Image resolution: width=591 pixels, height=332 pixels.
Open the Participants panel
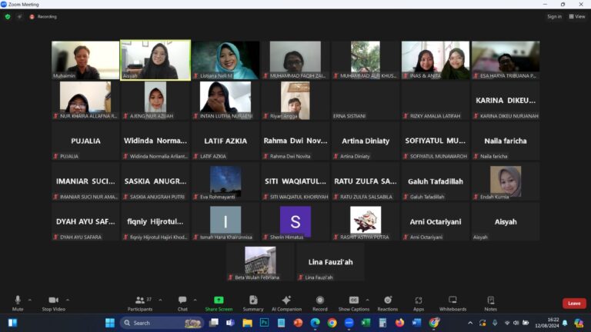[139, 303]
